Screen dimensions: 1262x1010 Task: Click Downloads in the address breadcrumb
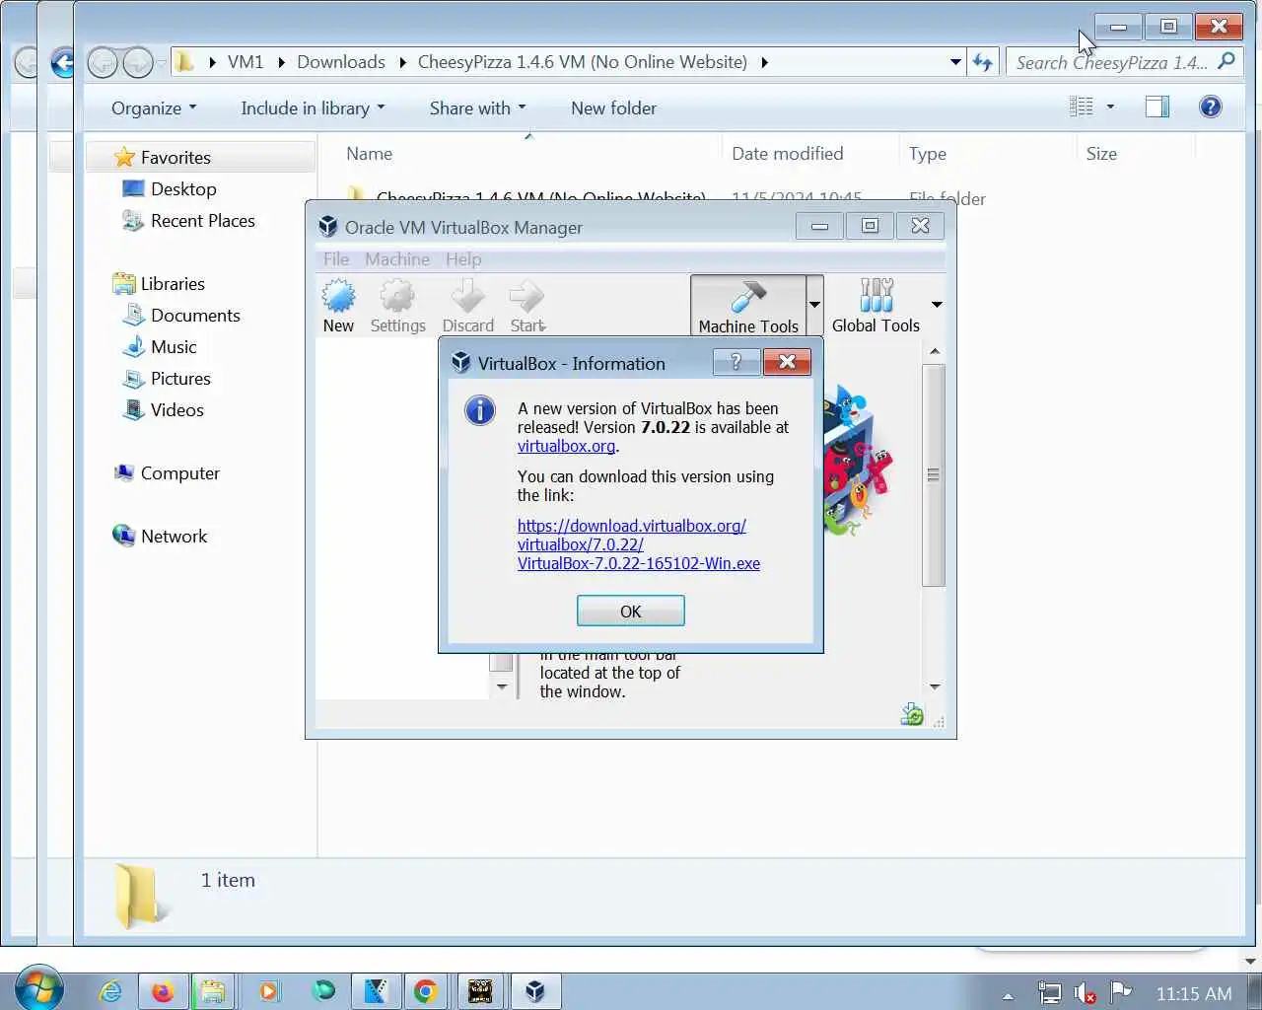[341, 62]
